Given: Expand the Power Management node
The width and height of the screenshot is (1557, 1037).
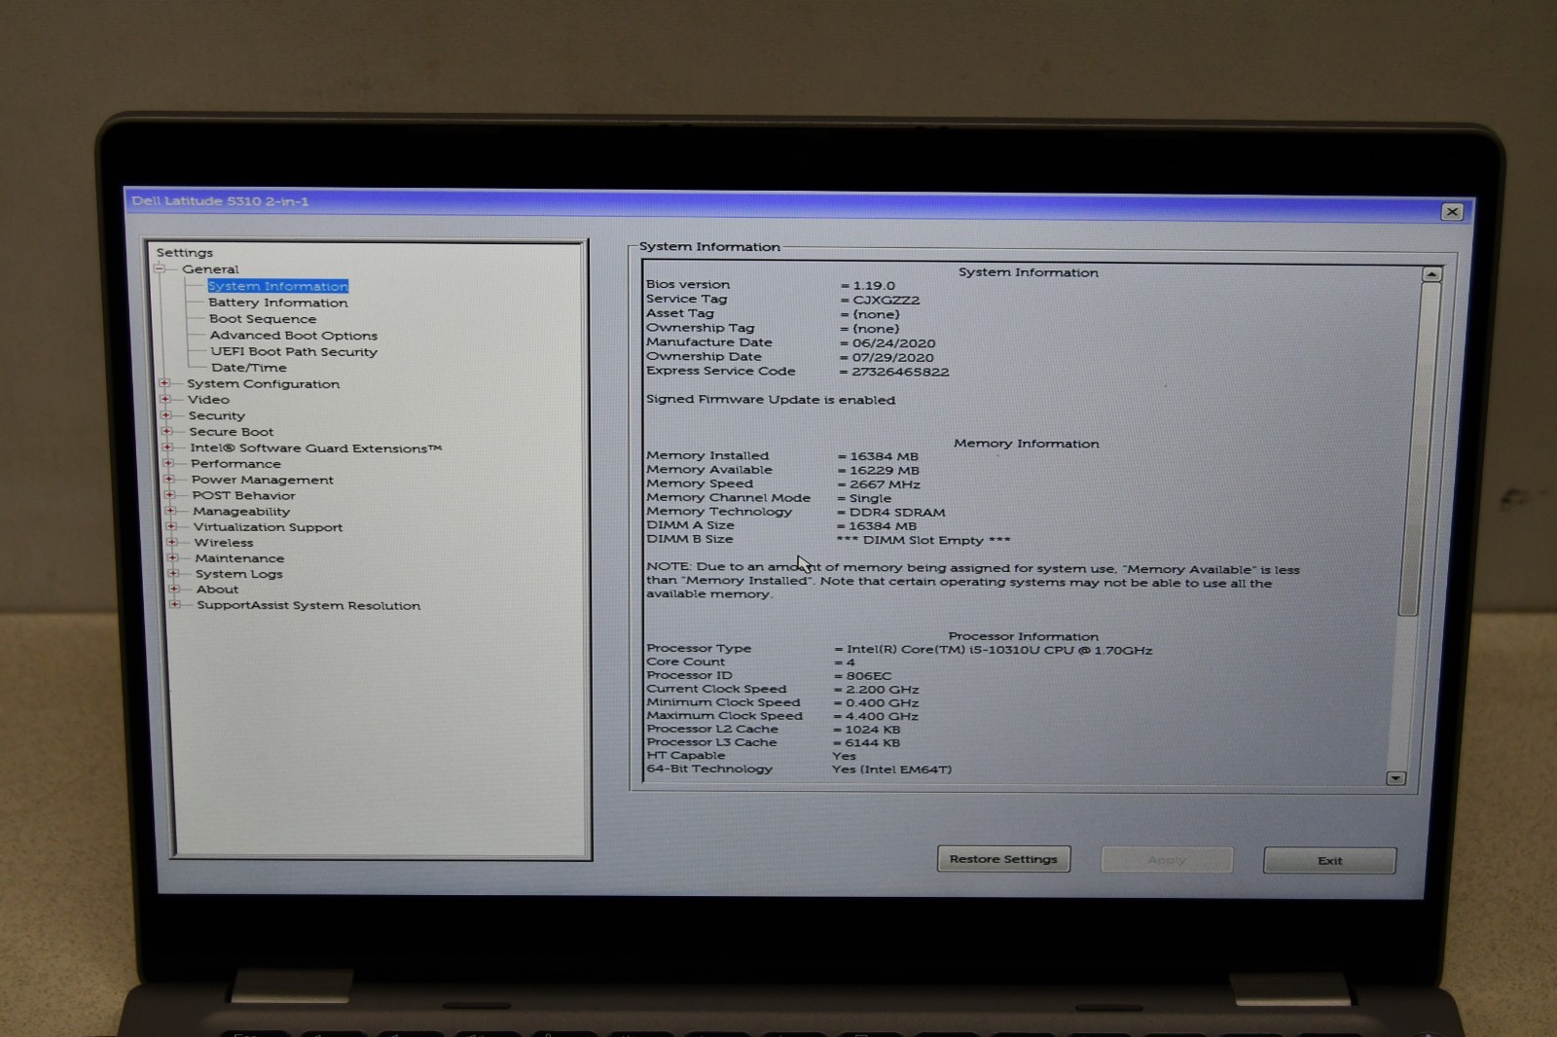Looking at the screenshot, I should click(x=169, y=479).
